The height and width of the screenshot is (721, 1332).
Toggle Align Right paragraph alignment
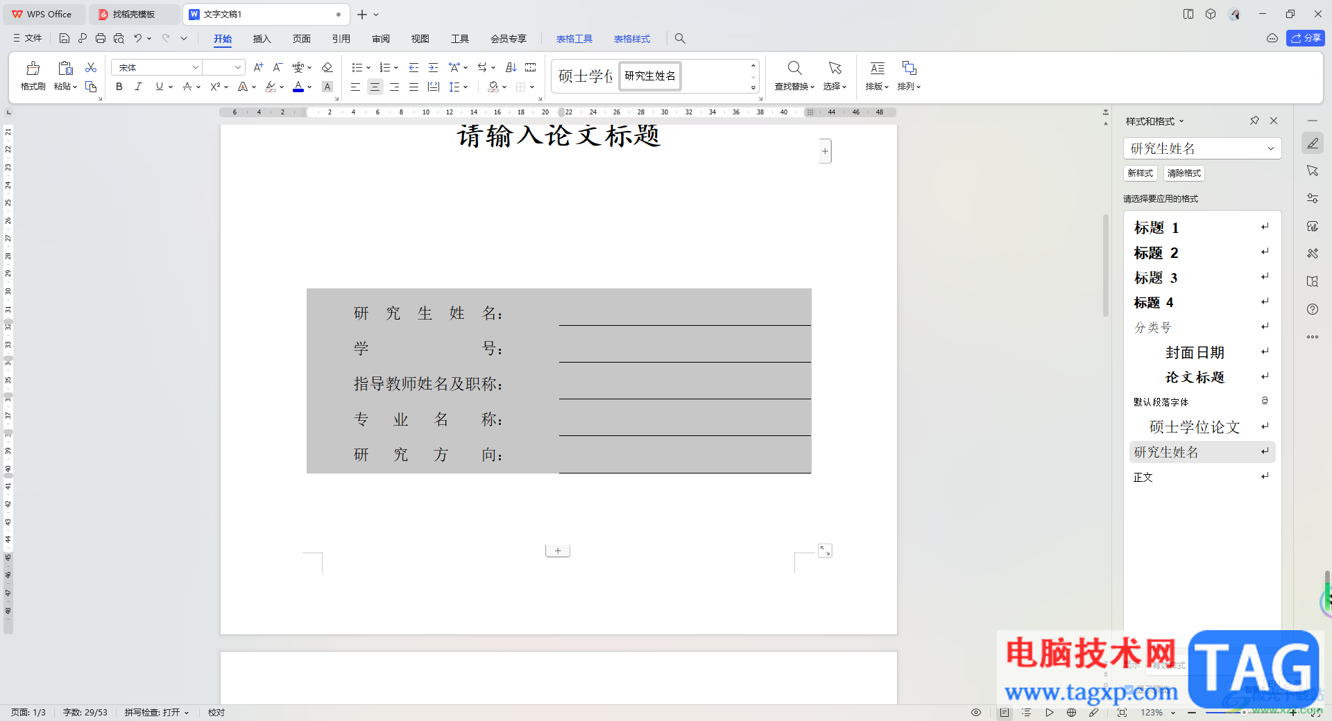click(x=394, y=87)
